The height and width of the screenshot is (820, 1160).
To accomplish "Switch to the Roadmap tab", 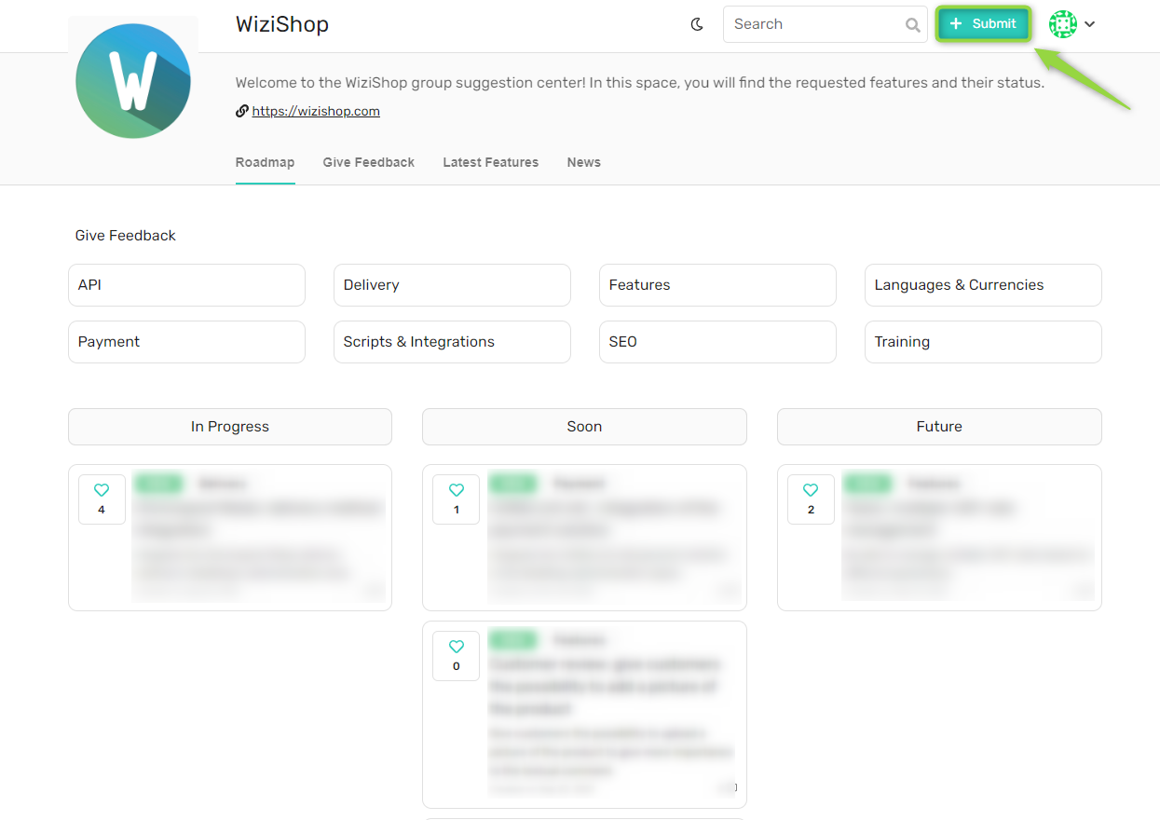I will [265, 162].
